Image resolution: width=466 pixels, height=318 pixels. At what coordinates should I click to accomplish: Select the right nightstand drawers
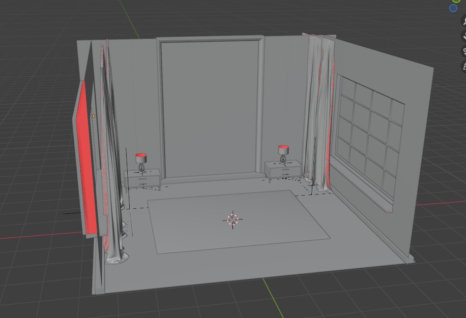click(x=283, y=171)
